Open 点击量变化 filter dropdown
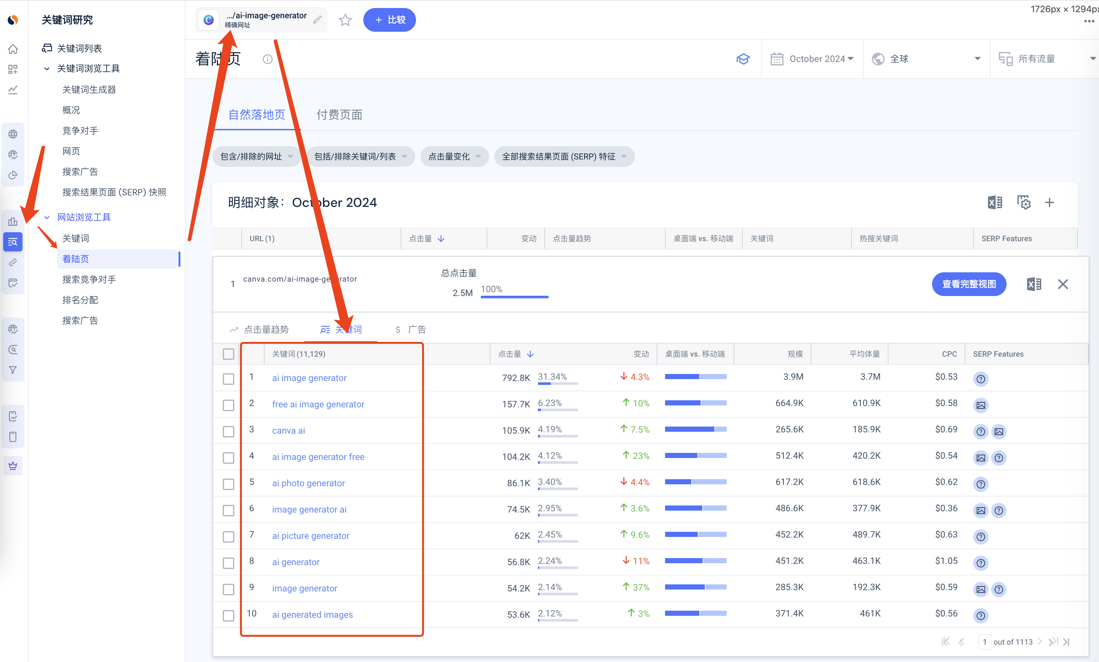The height and width of the screenshot is (662, 1099). [454, 157]
